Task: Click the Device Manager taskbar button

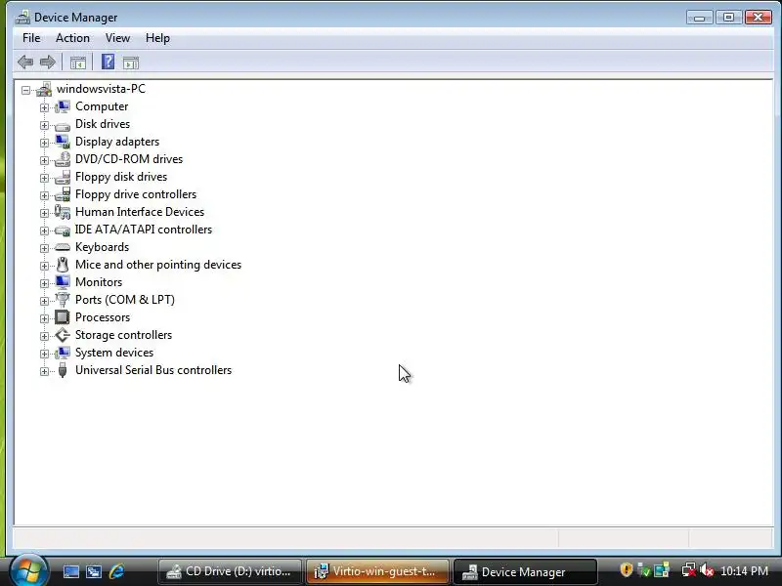Action: (525, 571)
